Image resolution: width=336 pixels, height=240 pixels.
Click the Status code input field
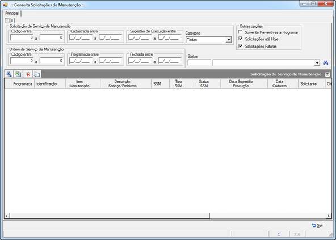[199, 63]
